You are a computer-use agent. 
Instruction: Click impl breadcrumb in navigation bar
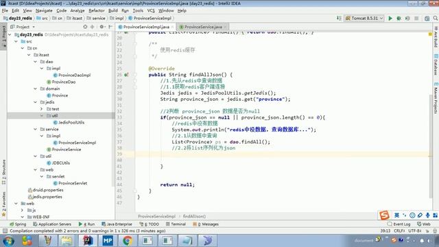tap(117, 19)
